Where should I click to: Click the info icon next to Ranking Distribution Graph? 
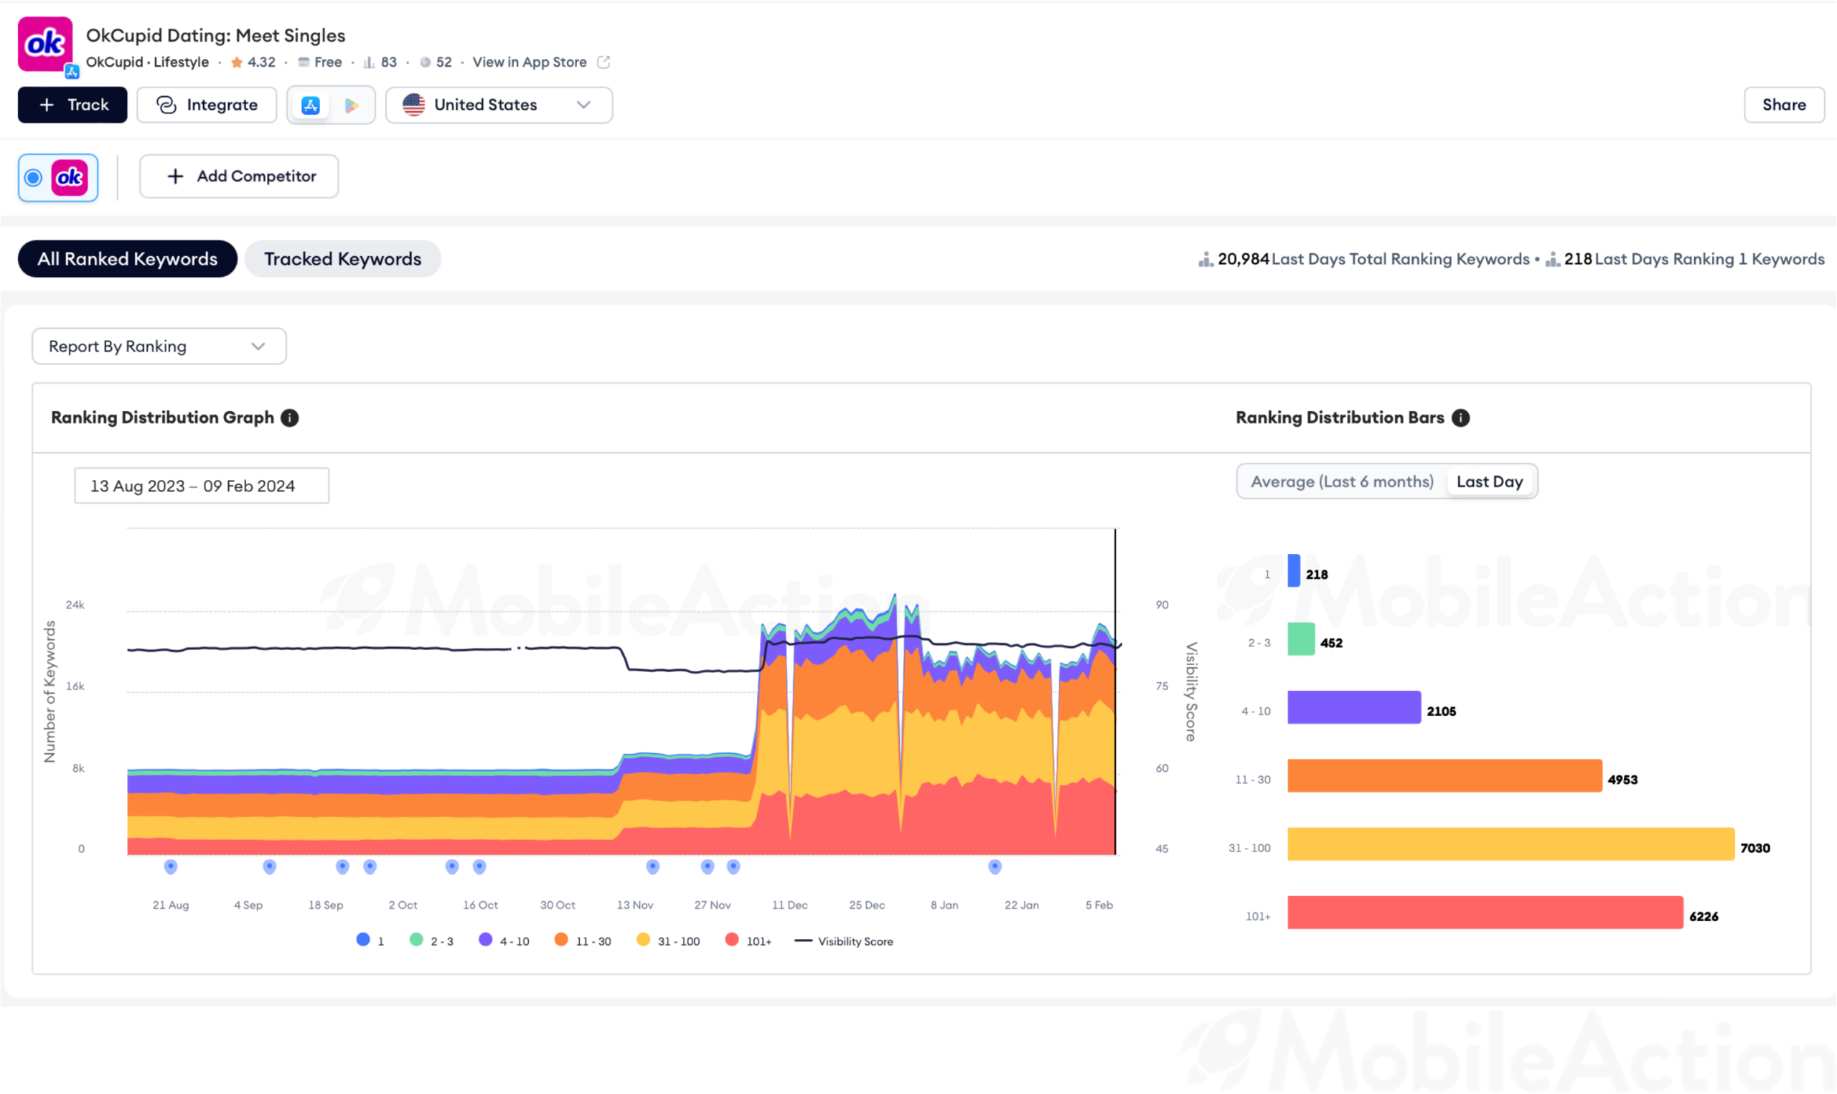(x=290, y=418)
